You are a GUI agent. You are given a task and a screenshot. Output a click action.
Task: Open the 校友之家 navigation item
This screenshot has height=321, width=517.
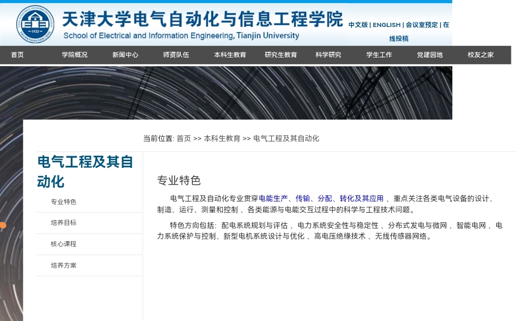[x=479, y=54]
